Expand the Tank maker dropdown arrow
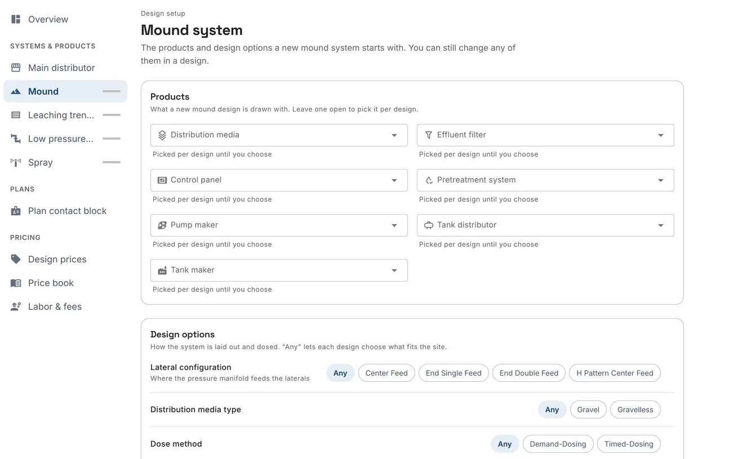This screenshot has width=738, height=459. coord(394,270)
